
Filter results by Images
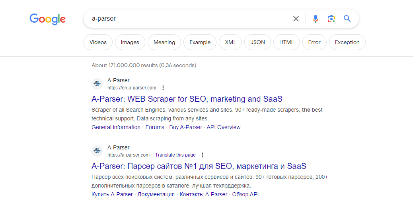pos(130,42)
